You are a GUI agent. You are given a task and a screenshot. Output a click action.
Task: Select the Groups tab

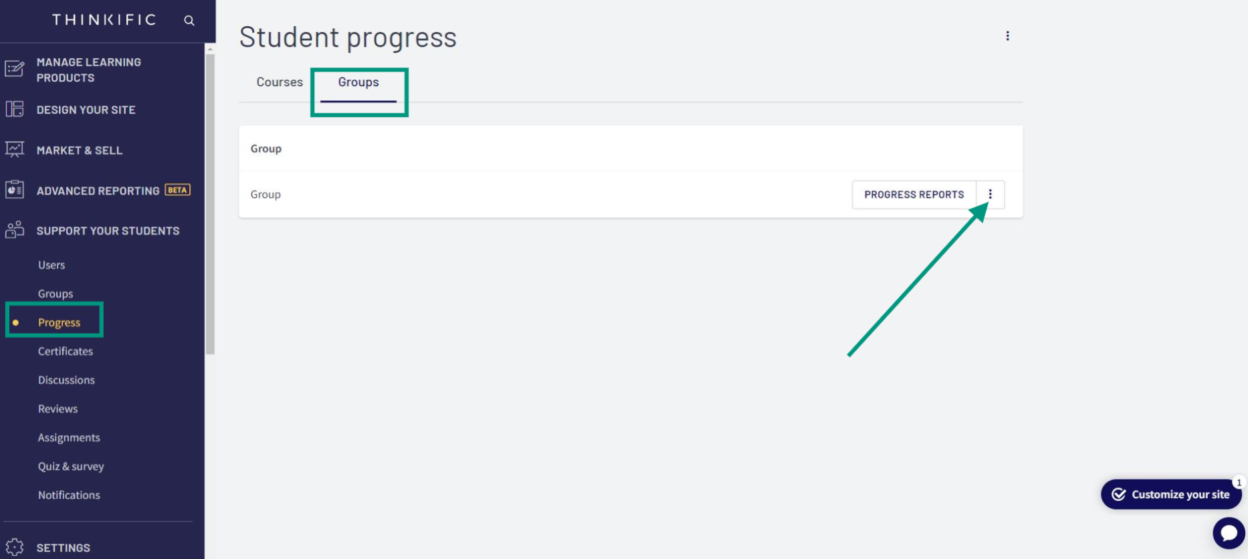(358, 82)
